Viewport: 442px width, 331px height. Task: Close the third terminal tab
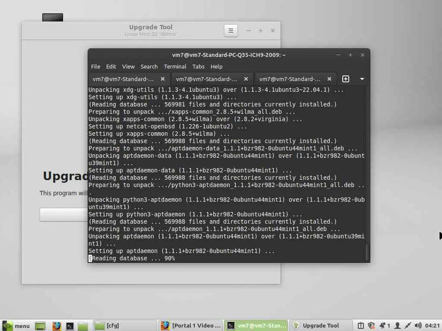329,79
